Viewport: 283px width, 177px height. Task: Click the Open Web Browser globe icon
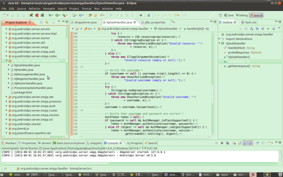(141, 15)
